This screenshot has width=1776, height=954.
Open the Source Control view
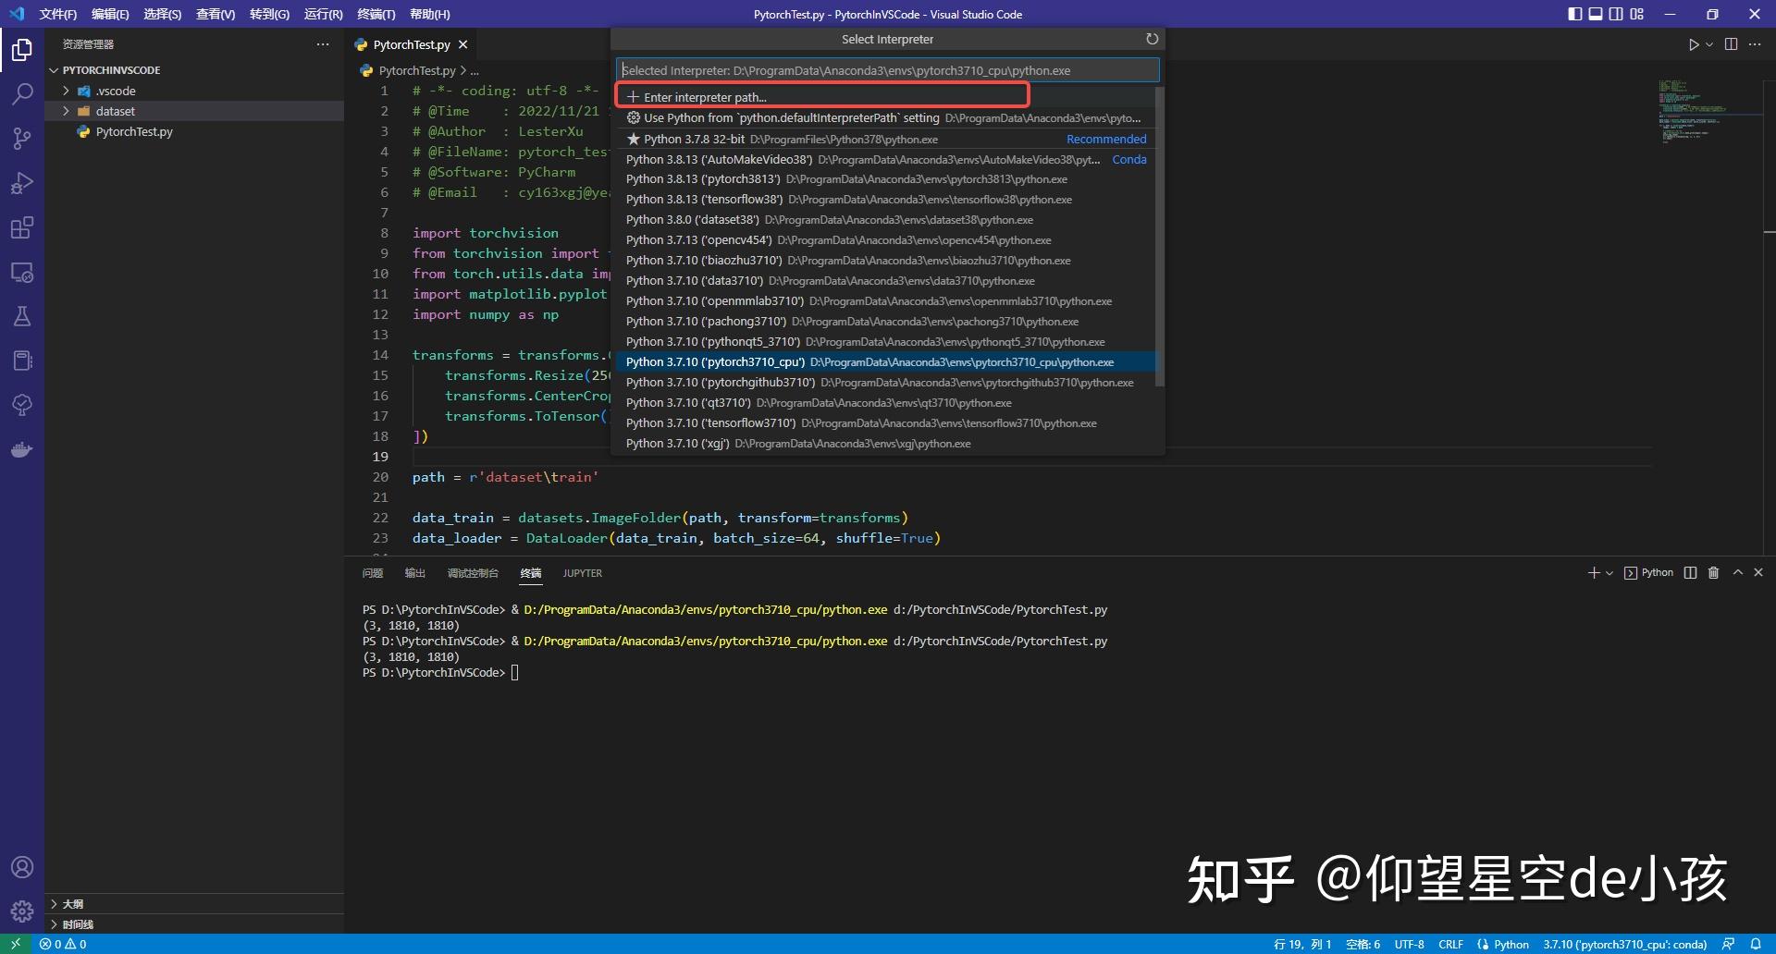click(x=22, y=139)
